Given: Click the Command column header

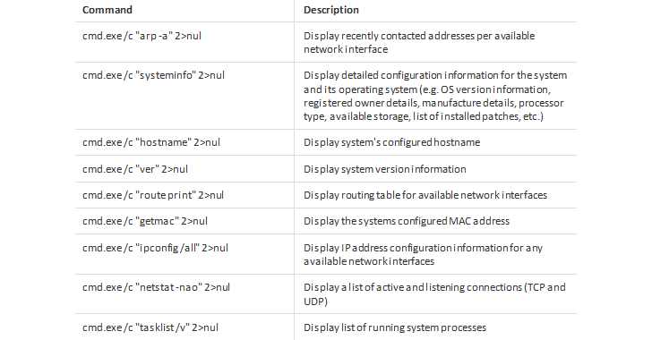Looking at the screenshot, I should [107, 10].
